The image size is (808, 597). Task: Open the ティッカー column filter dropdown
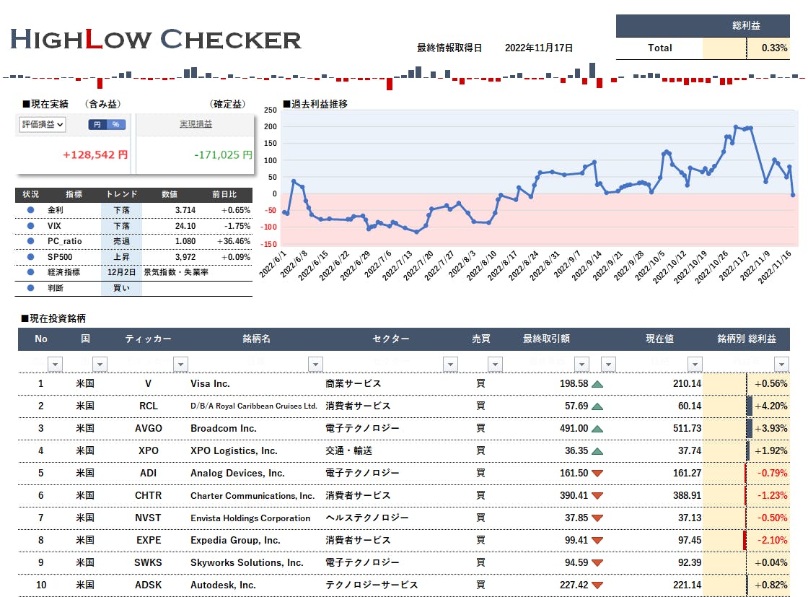click(180, 365)
